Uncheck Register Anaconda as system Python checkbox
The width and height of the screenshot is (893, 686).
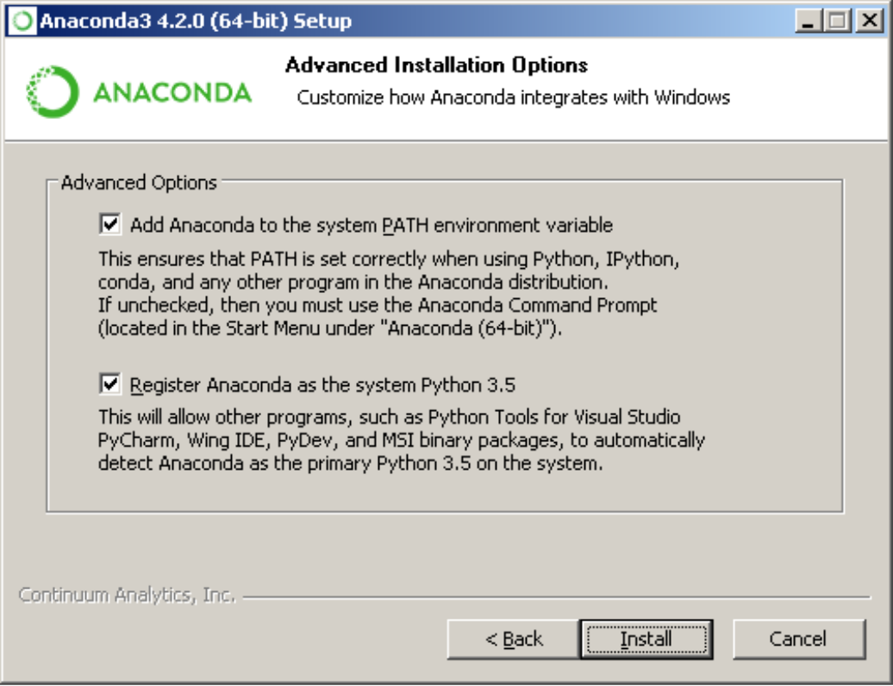point(110,384)
